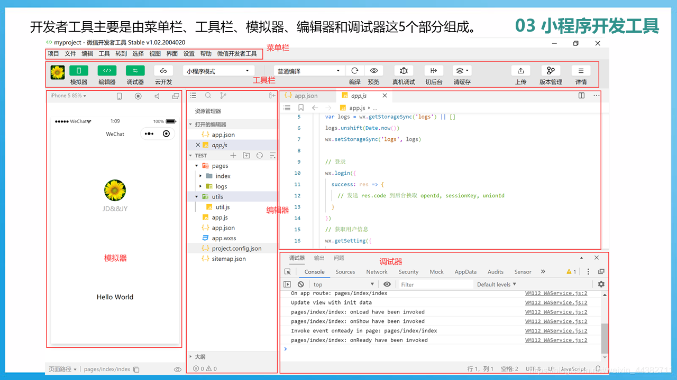Open the search icon in file panel

click(208, 96)
